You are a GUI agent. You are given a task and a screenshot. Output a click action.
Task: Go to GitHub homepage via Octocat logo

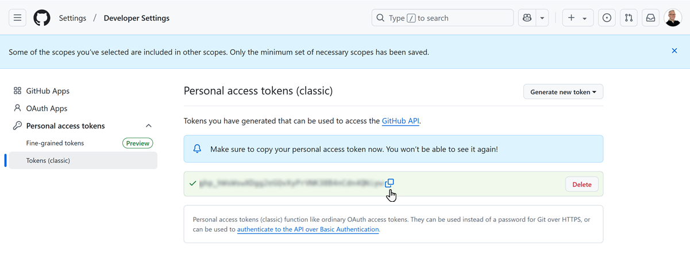(x=42, y=18)
